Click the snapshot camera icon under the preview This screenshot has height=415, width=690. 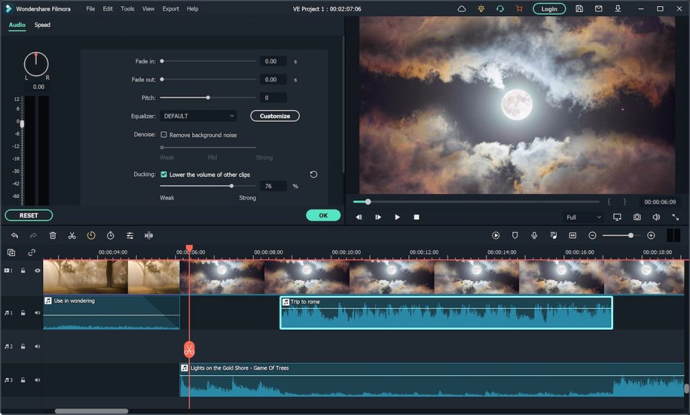[636, 217]
